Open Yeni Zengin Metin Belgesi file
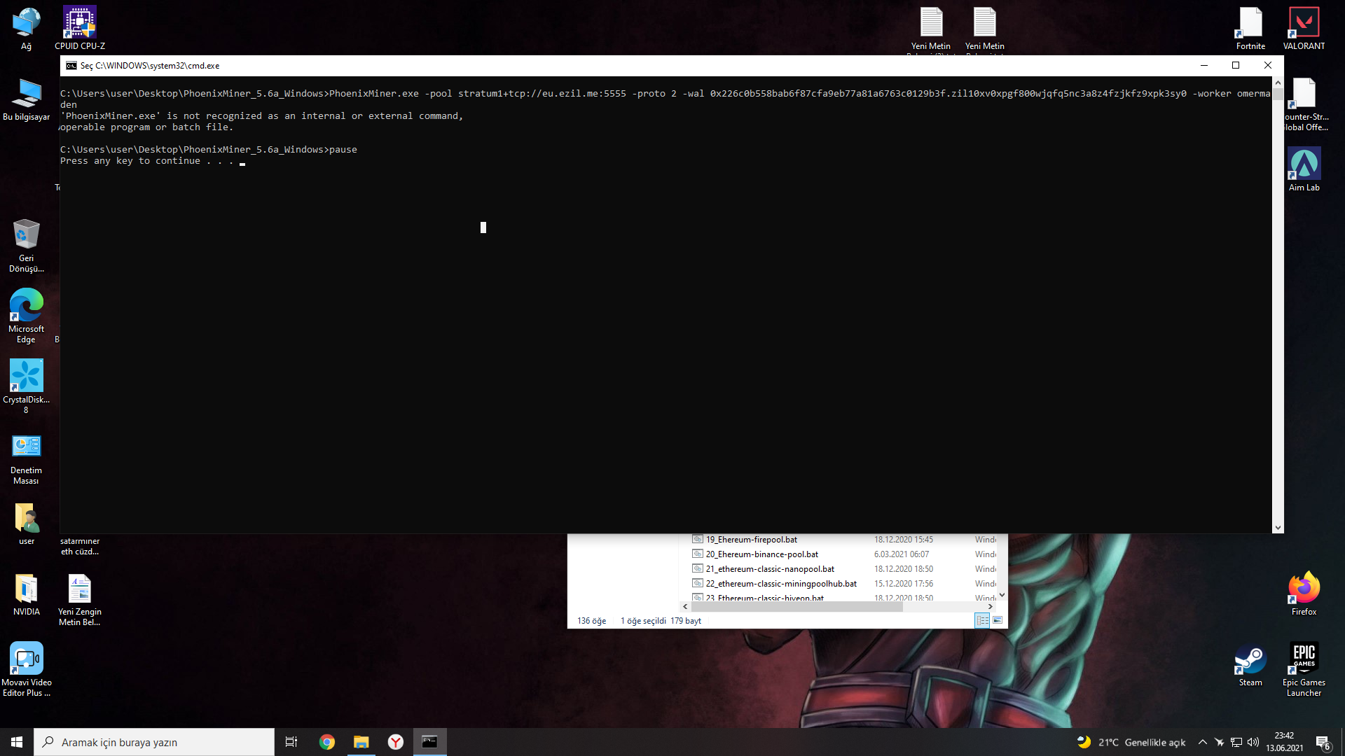1345x756 pixels. [x=80, y=600]
